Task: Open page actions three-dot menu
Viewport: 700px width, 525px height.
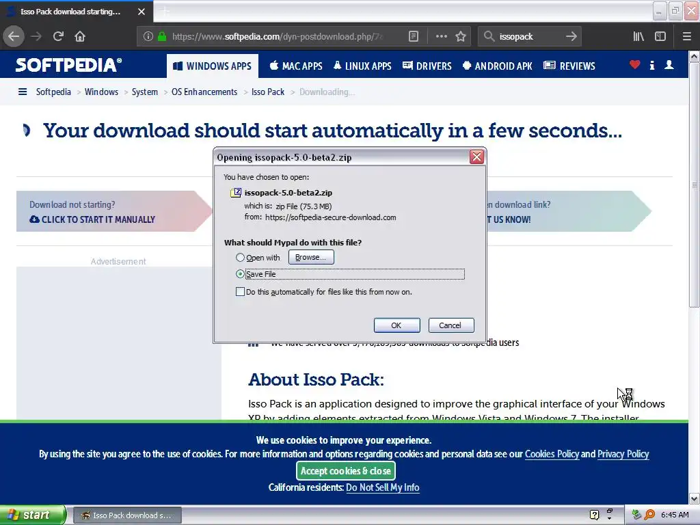Action: coord(441,37)
